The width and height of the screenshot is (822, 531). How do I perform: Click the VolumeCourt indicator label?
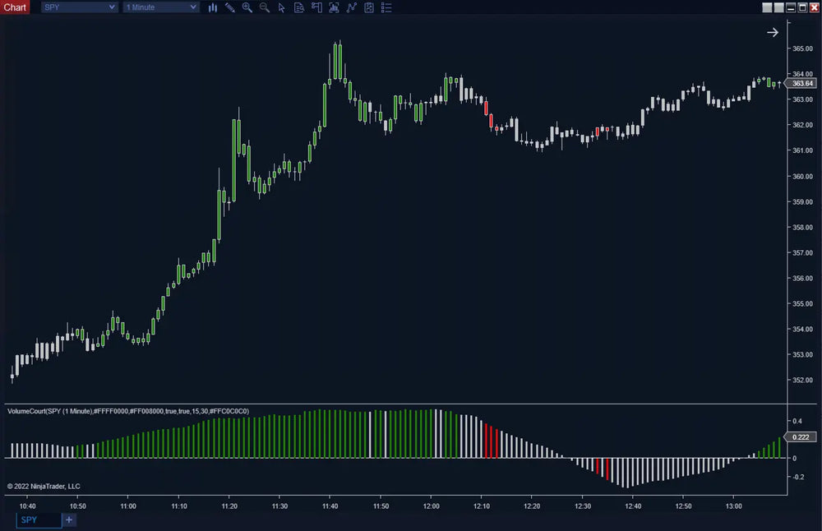(128, 411)
